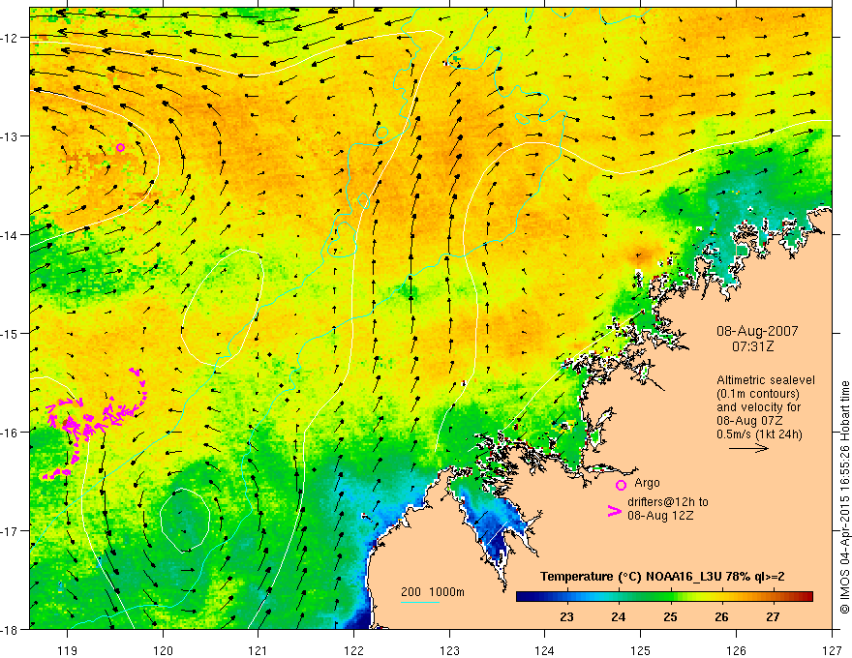Click the temperature color bar
The image size is (852, 658).
pos(664,596)
